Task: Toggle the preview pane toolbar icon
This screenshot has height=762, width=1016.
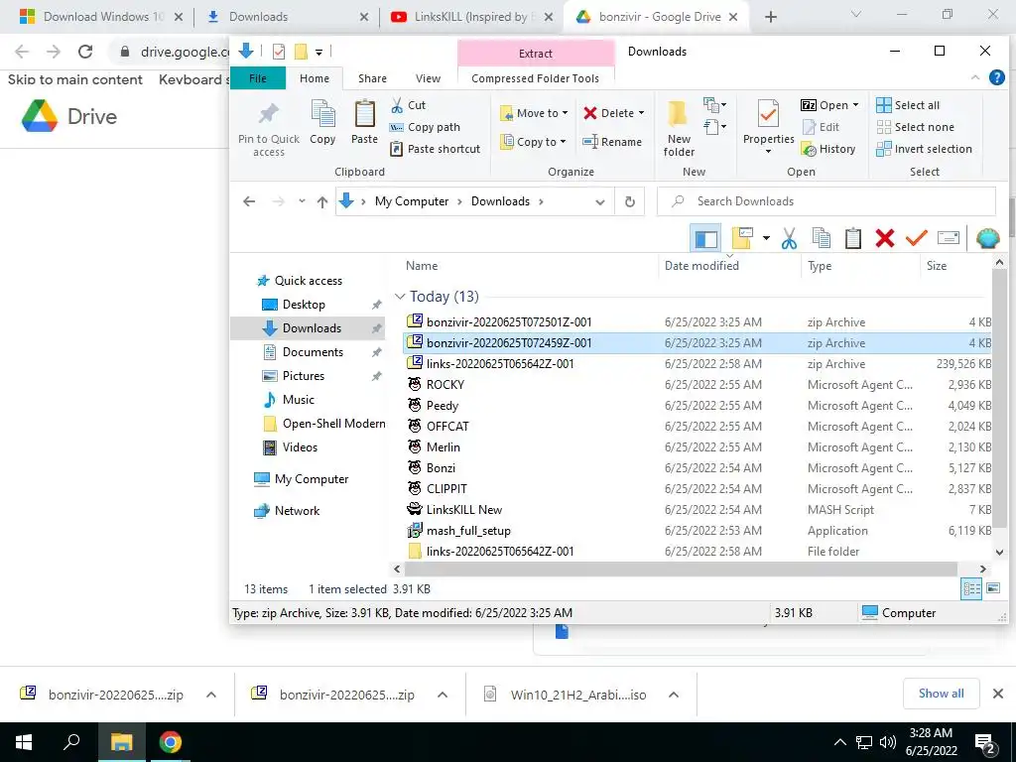Action: (705, 238)
